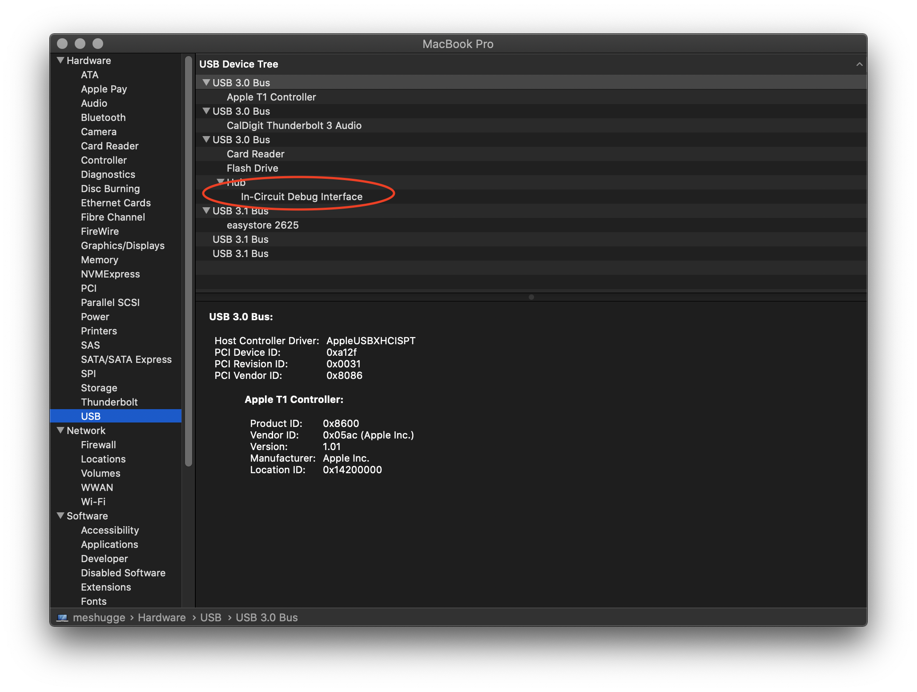Select In-Circuit Debug Interface device

(531, 197)
